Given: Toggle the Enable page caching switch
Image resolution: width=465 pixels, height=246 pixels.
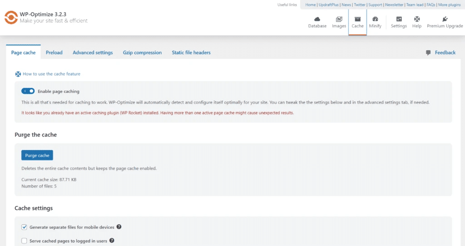Looking at the screenshot, I should pyautogui.click(x=28, y=91).
